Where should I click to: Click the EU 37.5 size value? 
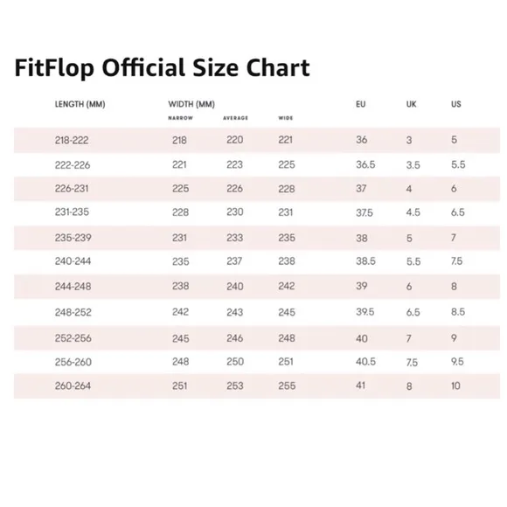(x=365, y=212)
